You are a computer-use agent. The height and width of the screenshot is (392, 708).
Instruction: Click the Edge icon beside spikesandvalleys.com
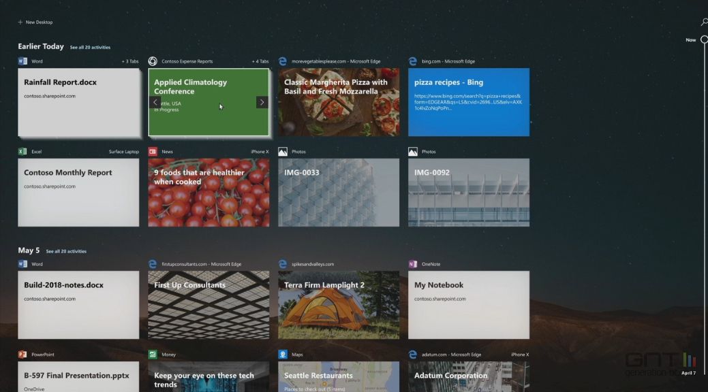point(283,264)
